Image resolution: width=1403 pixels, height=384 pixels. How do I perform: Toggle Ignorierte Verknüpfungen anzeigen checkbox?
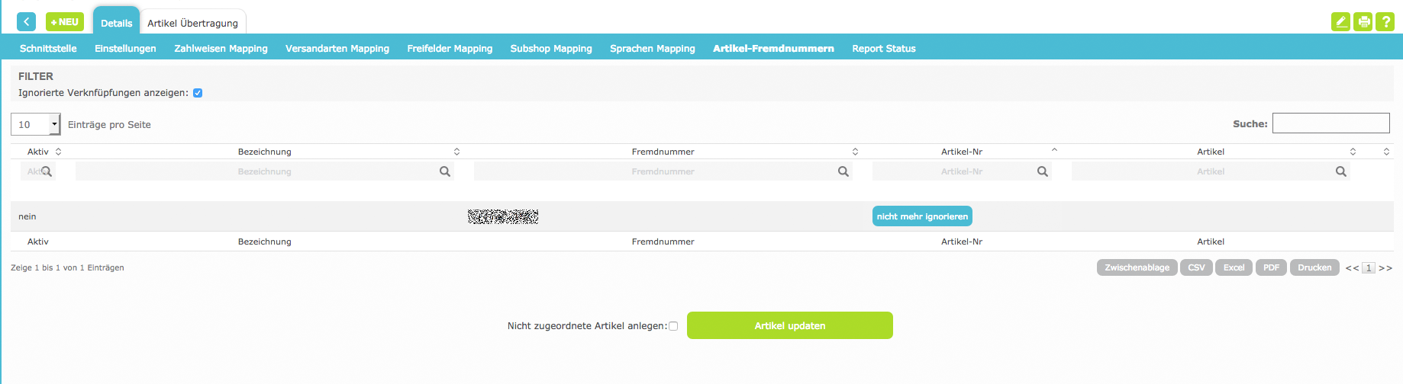tap(198, 93)
